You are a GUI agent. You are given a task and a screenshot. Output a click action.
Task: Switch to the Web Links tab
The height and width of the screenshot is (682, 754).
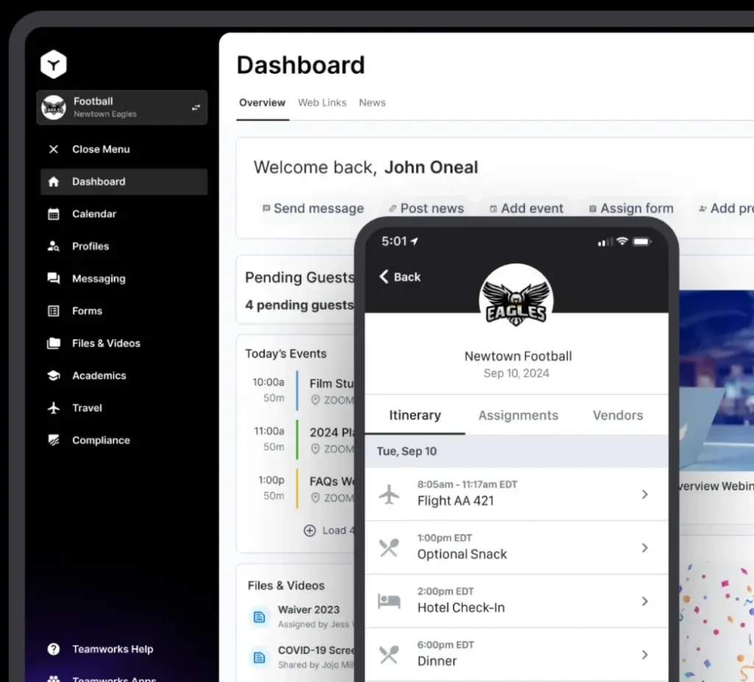pyautogui.click(x=322, y=102)
